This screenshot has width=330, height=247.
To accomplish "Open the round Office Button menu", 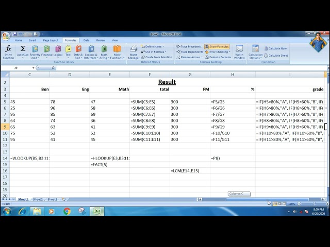I will pyautogui.click(x=6, y=37).
